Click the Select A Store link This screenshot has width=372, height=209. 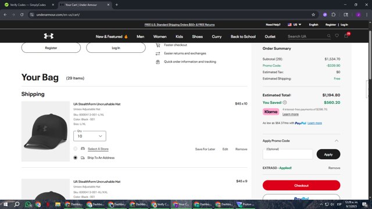(x=98, y=149)
